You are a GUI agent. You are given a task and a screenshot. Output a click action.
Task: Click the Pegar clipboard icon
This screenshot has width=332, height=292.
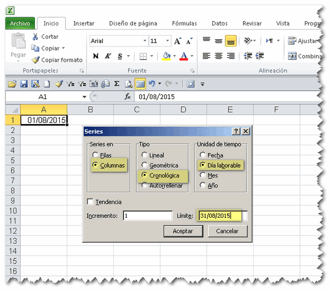(18, 41)
